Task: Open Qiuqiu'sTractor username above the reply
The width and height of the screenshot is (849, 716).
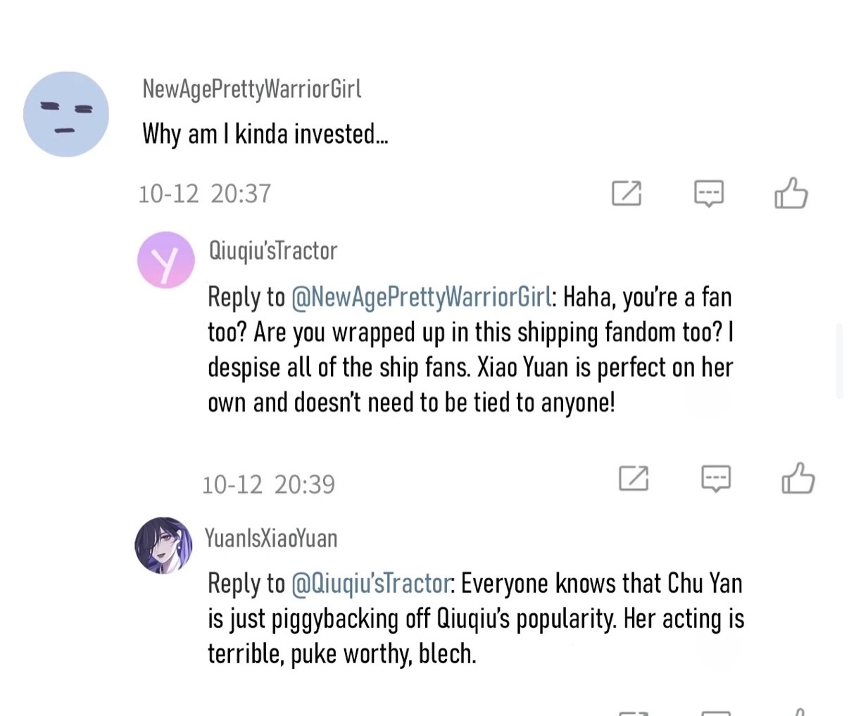Action: [x=272, y=251]
